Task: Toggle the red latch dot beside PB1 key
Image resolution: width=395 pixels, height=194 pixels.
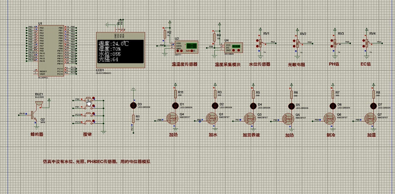Action: coord(93,106)
